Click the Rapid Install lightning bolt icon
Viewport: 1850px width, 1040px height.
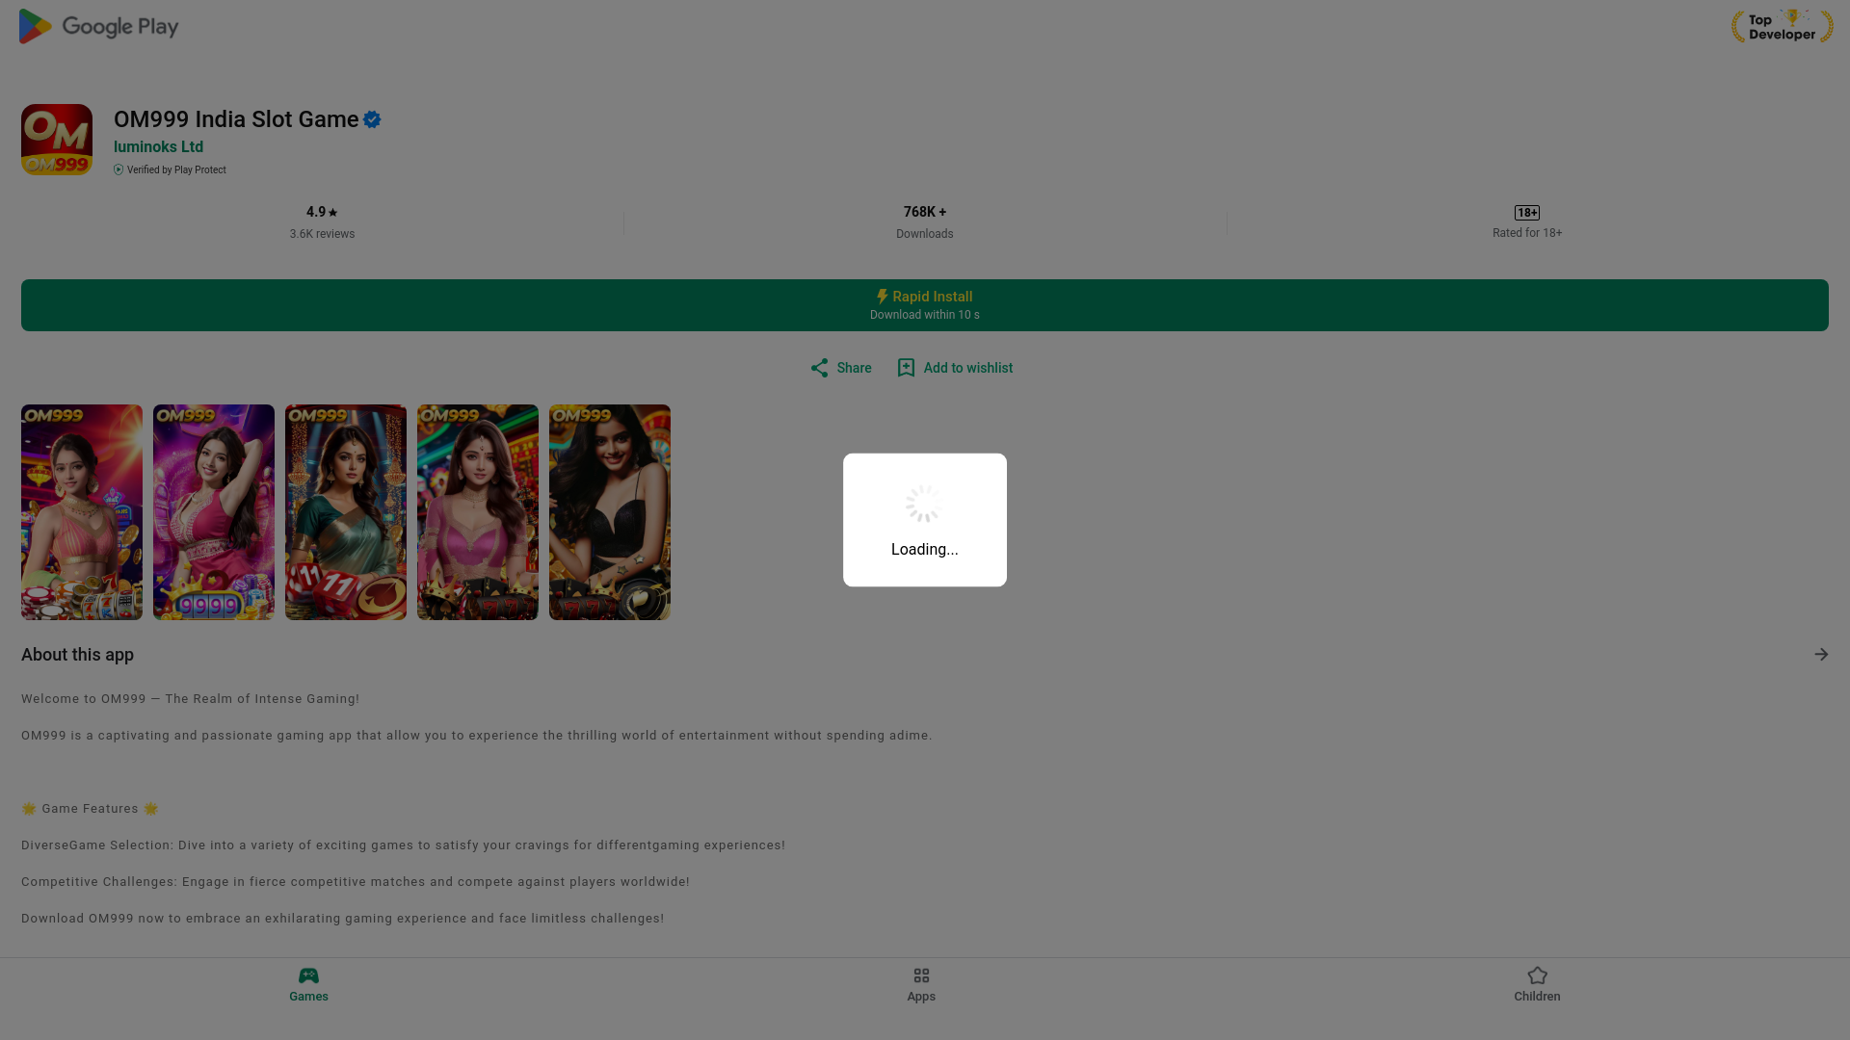882,297
